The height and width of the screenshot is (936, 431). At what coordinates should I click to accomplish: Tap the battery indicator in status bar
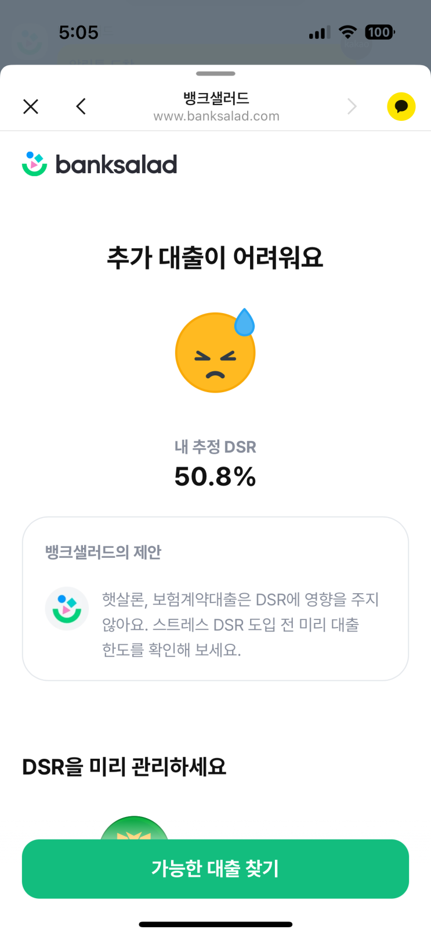[379, 33]
